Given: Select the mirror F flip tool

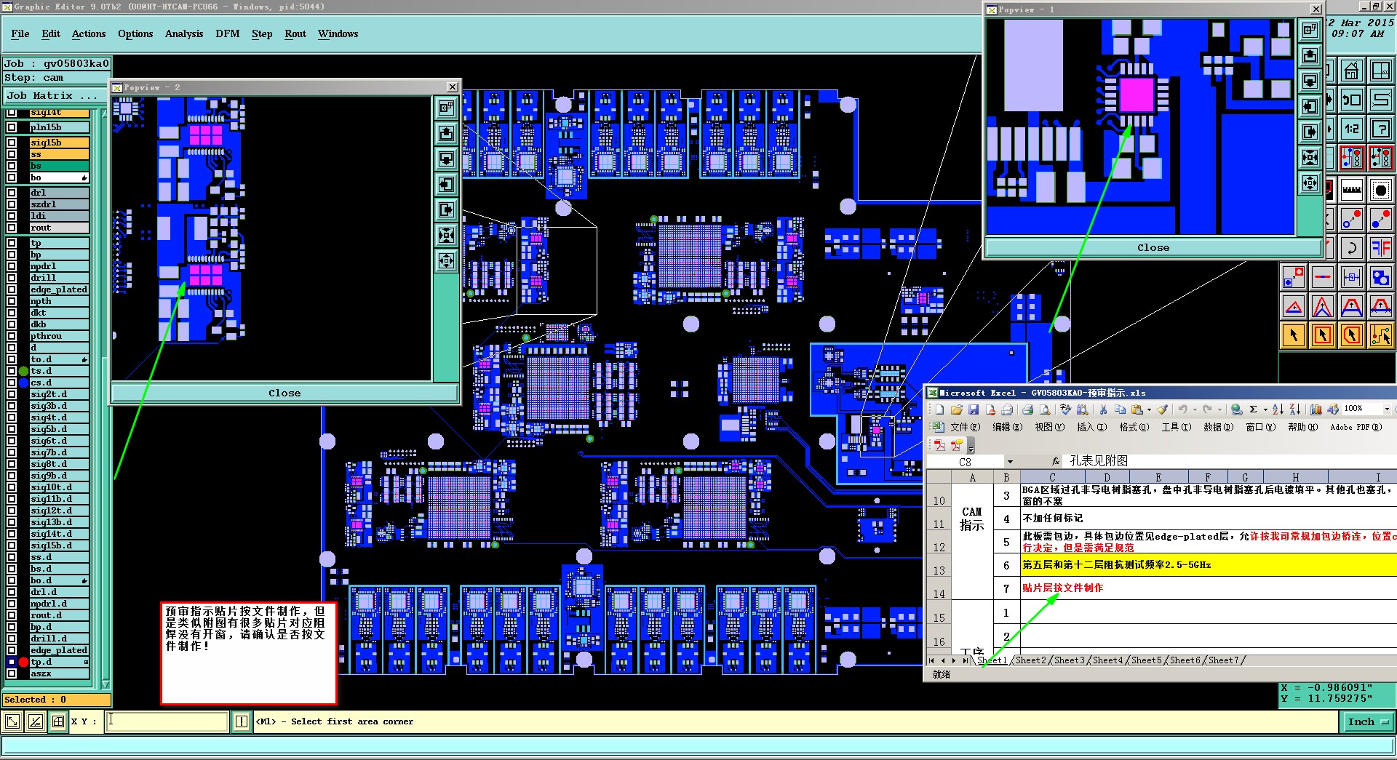Looking at the screenshot, I should point(1380,247).
